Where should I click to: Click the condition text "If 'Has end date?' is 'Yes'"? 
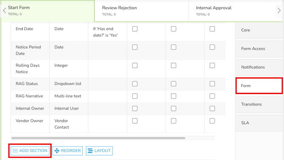pos(106,32)
